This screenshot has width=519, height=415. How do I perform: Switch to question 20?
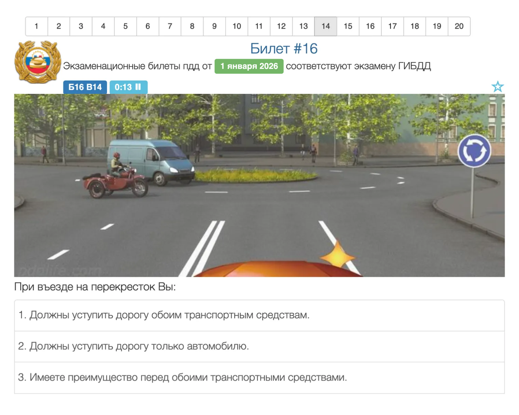coord(459,26)
